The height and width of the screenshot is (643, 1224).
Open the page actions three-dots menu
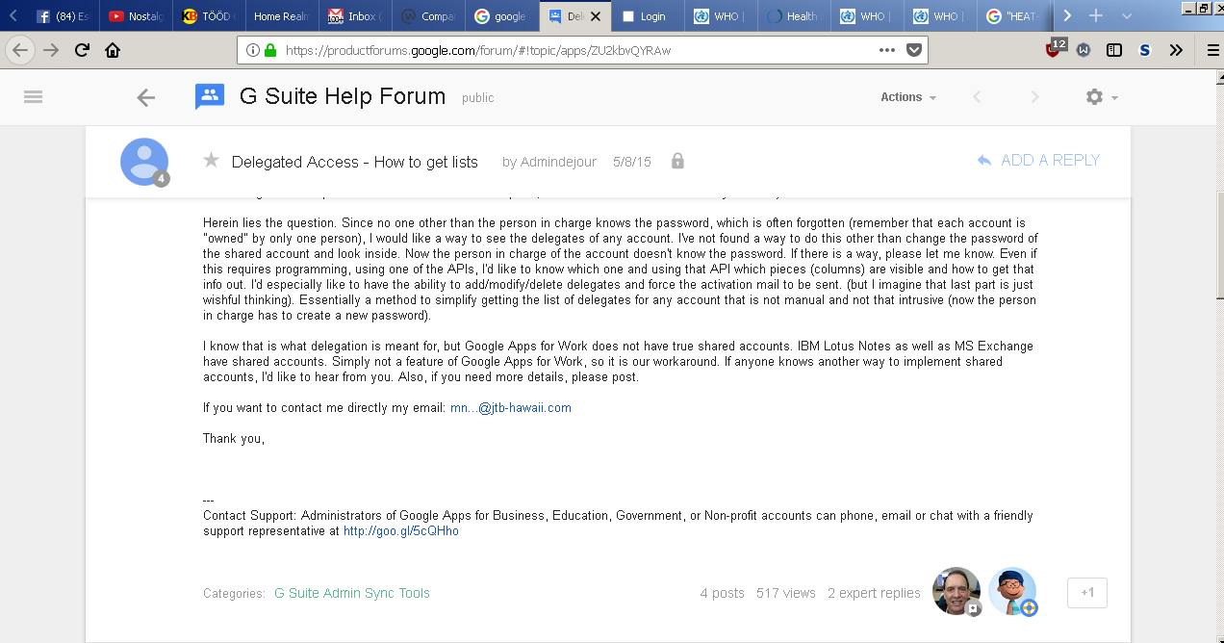[887, 50]
